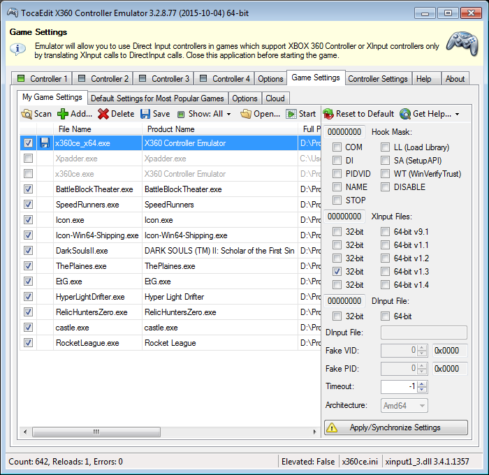489x475 pixels.
Task: Open the Architecture Amd64 combo box
Action: coord(404,405)
